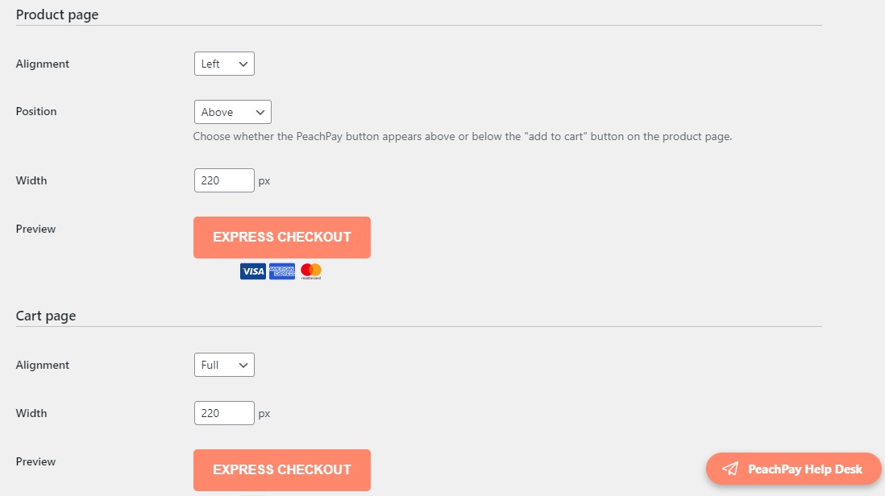Open the Position dropdown showing Above
Screen dimensions: 885x496
233,112
